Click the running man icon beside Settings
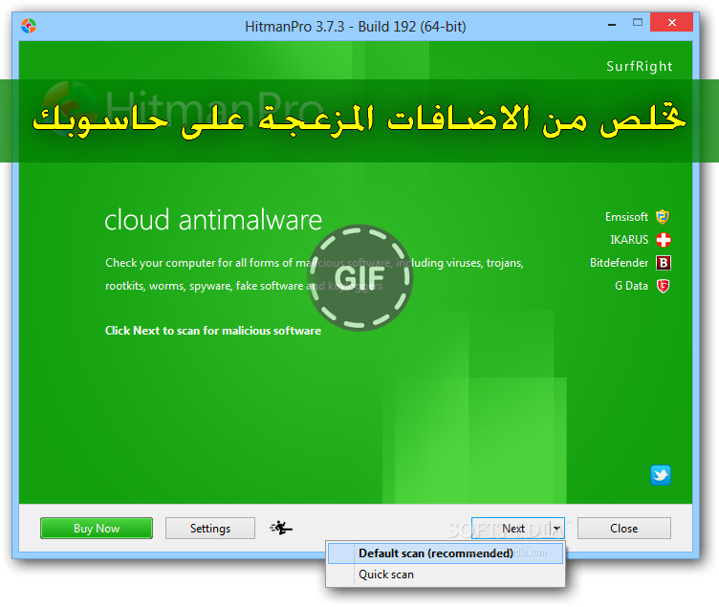The image size is (719, 607). coord(281,528)
